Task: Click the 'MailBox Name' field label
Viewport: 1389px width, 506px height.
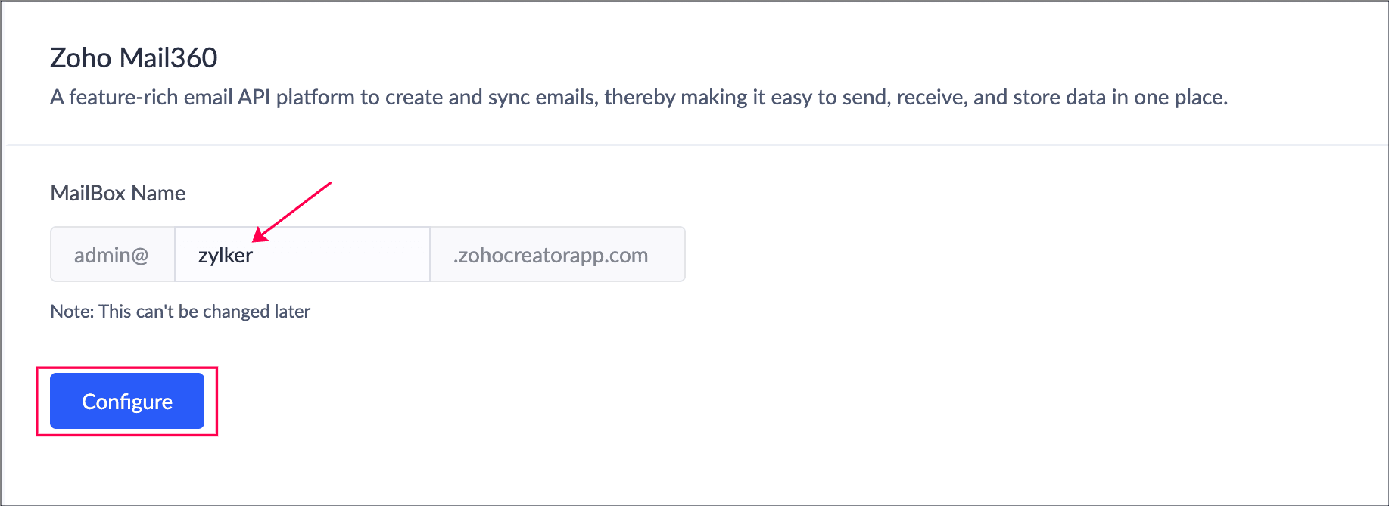Action: pos(118,194)
